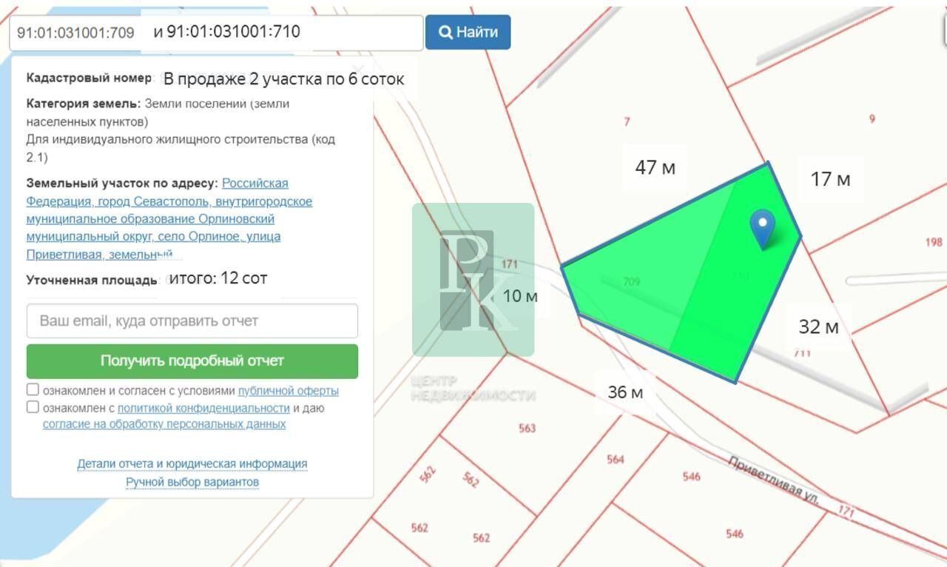Click the Получить подробный отчет button
The image size is (947, 567).
click(192, 361)
